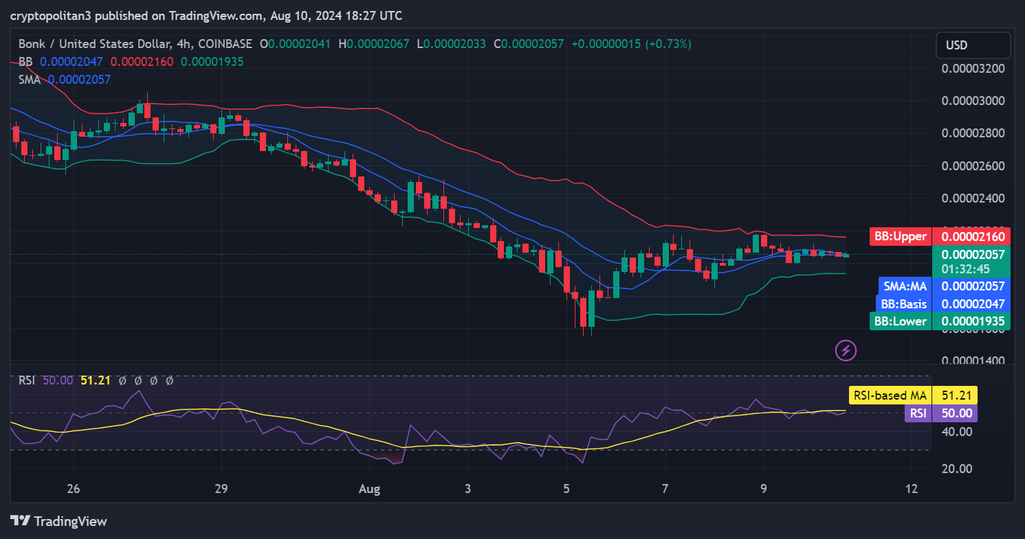Click the 40.00 RSI axis label

(957, 432)
